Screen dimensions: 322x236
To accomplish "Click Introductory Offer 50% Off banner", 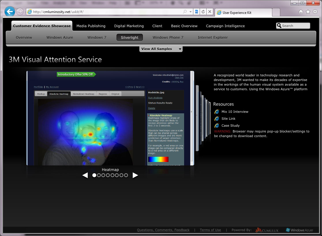I will click(x=76, y=74).
